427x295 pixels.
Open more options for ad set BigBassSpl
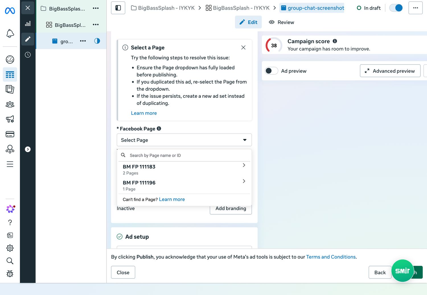click(96, 25)
